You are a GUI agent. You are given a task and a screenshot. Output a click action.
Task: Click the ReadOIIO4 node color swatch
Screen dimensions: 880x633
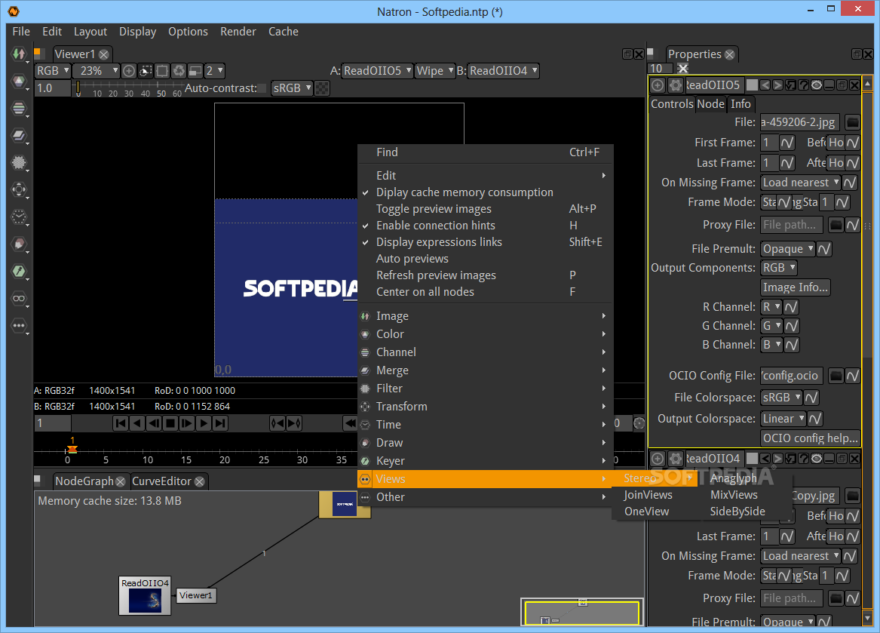pos(752,459)
